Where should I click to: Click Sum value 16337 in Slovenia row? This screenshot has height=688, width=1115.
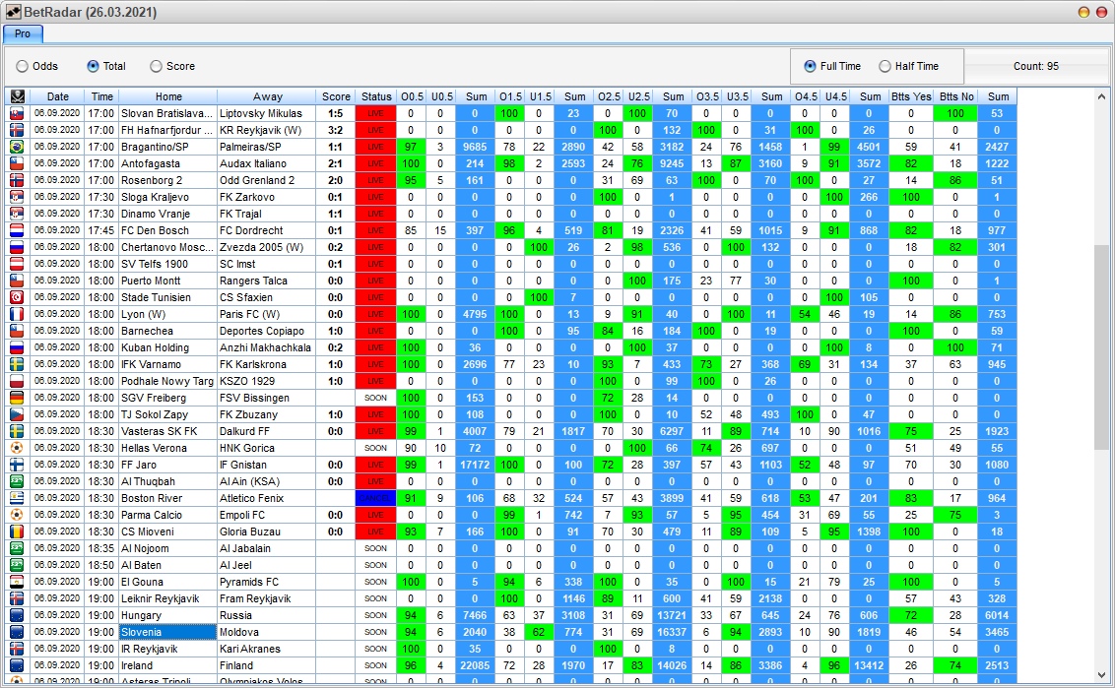(672, 632)
